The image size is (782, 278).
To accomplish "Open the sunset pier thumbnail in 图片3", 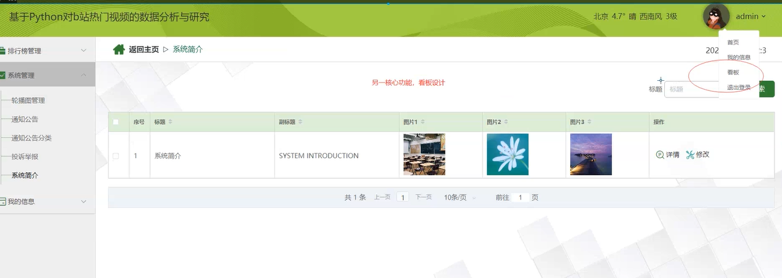I will (591, 154).
